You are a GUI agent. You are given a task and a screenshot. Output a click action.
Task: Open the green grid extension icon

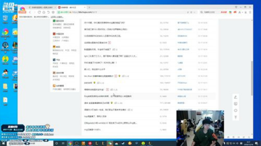(x=230, y=12)
